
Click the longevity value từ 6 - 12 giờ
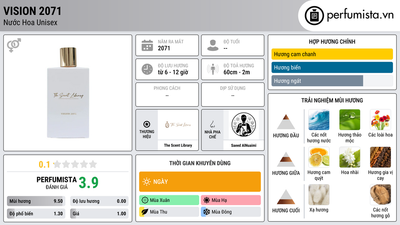coord(173,72)
